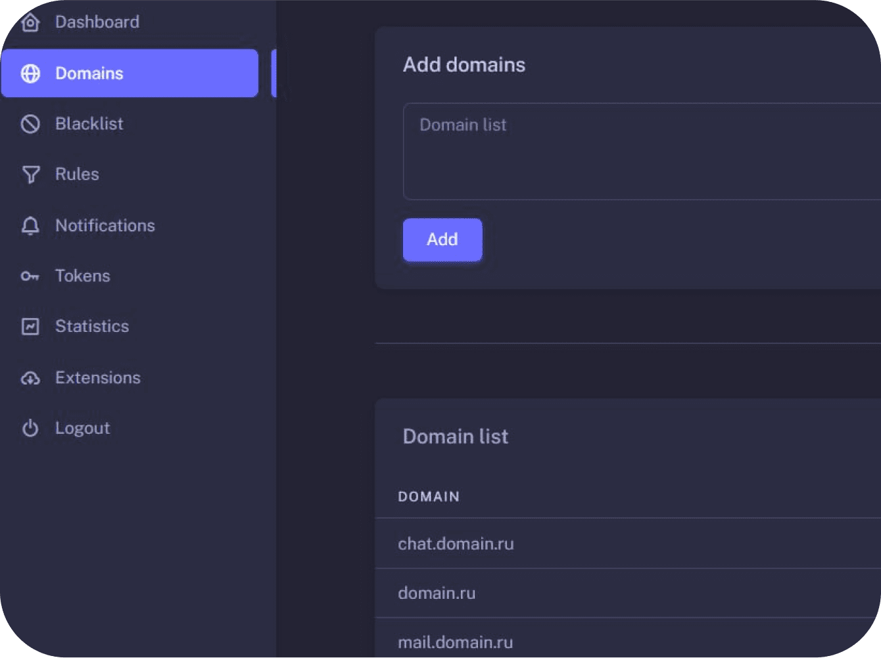Open the Dashboard menu item
This screenshot has width=881, height=658.
coord(97,22)
